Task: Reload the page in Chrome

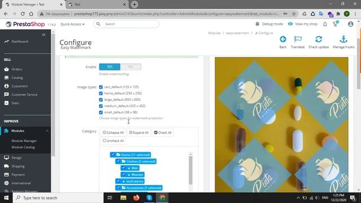Action: 23,14
